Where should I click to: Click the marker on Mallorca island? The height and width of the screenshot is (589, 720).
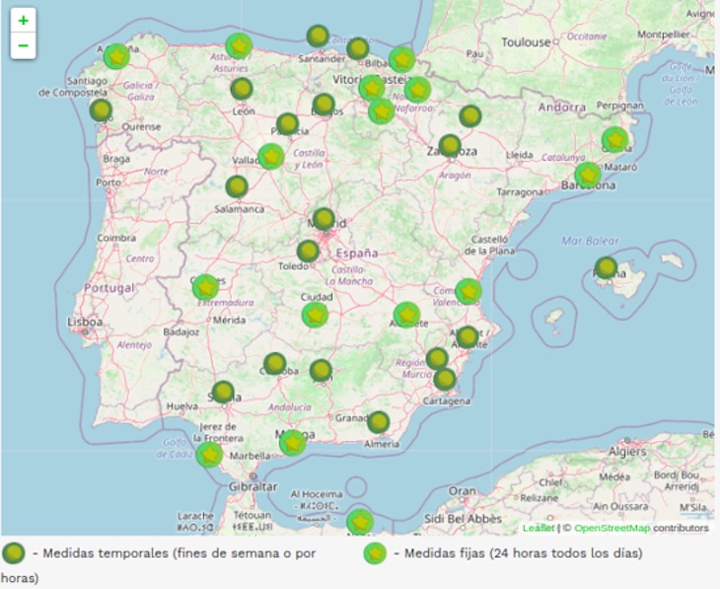606,267
